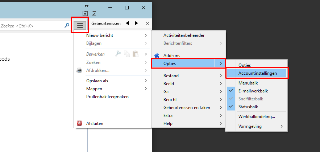The image size is (320, 152).
Task: Click the search magnifier icon
Action: click(67, 26)
